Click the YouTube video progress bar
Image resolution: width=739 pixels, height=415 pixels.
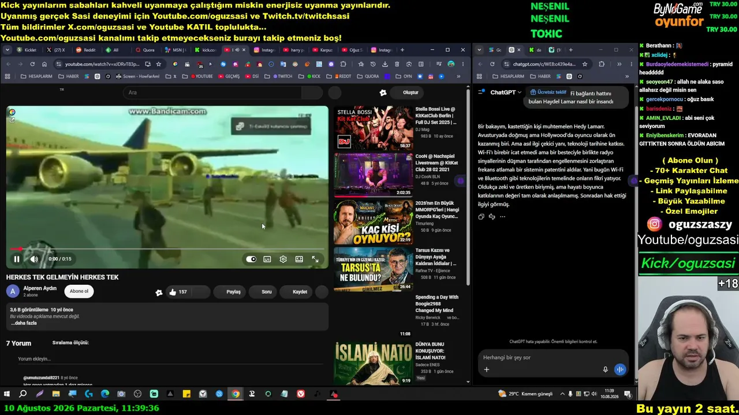tap(167, 249)
